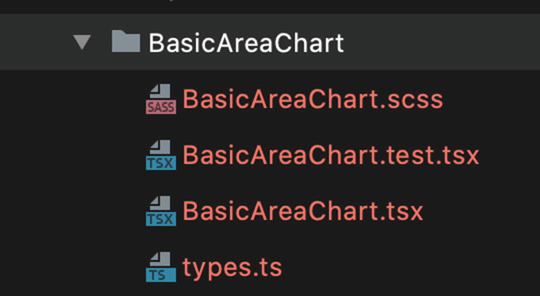Viewport: 540px width, 296px height.
Task: Click the page glyph above the TS badge
Action: point(162,259)
